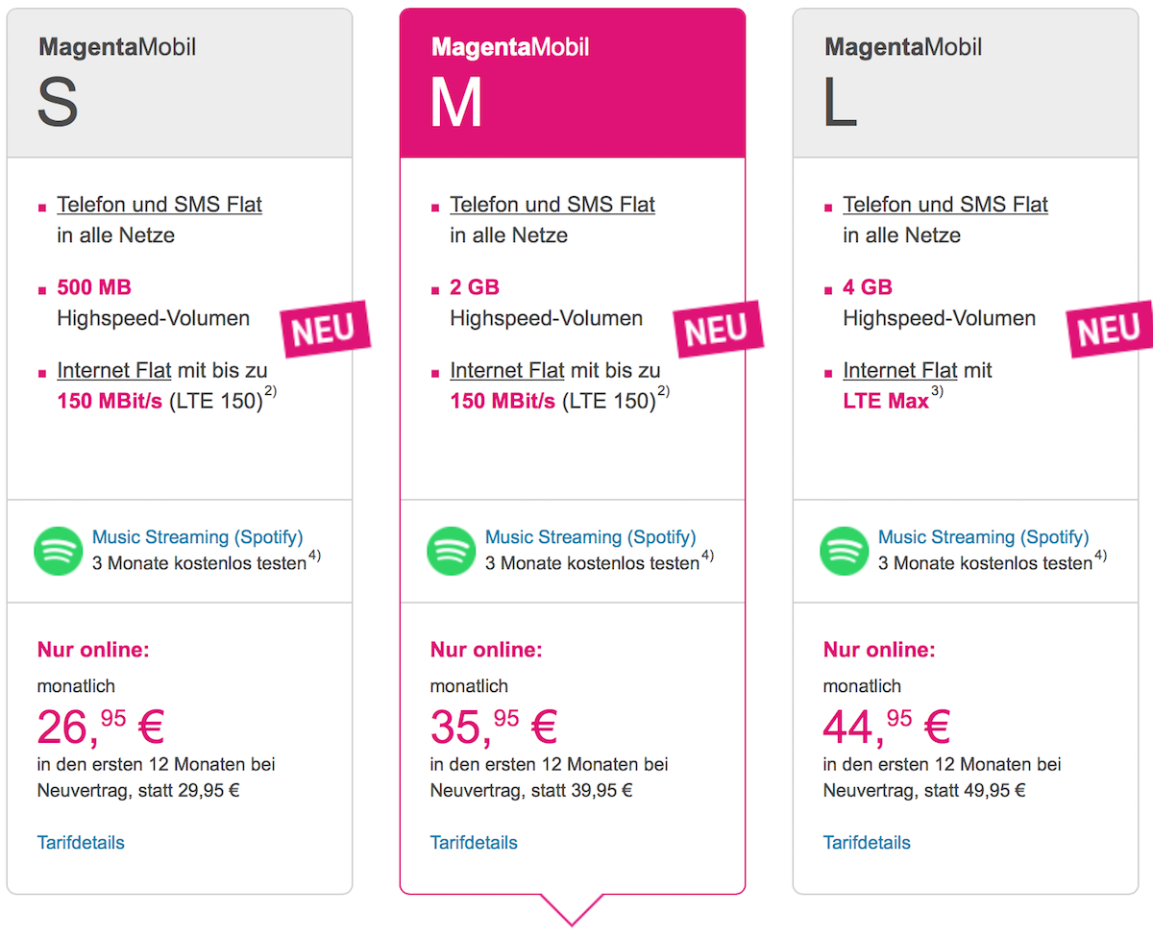Open Music Streaming (Spotify) link in S plan

197,537
